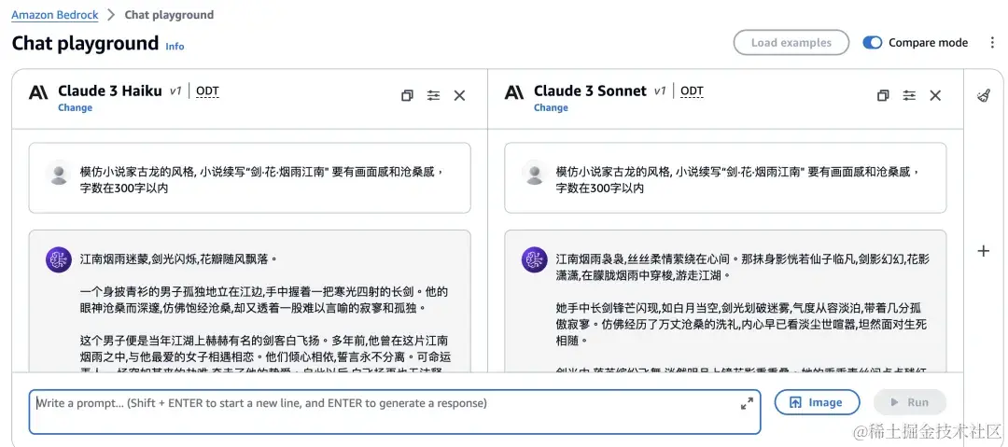The height and width of the screenshot is (447, 1008).
Task: Click ODT label next to Claude 3 Haiku
Action: point(207,91)
